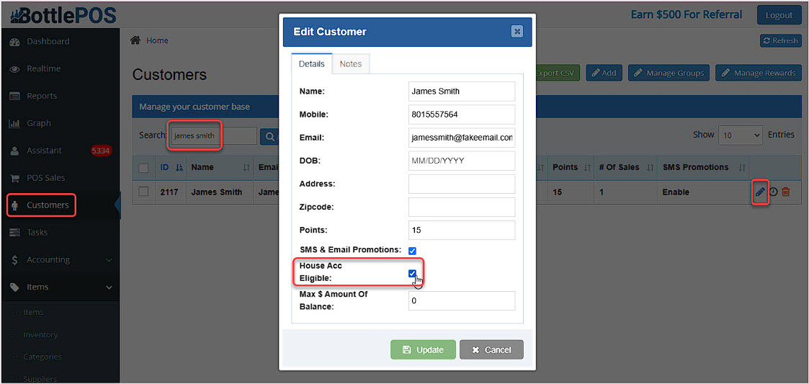This screenshot has width=809, height=384.
Task: Go to Reports in sidebar
Action: (x=42, y=96)
